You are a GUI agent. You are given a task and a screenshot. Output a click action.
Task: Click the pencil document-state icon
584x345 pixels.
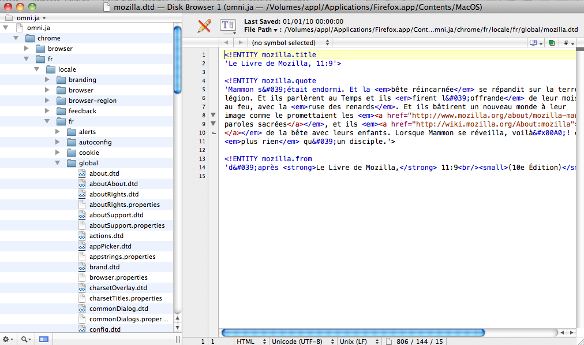(204, 26)
